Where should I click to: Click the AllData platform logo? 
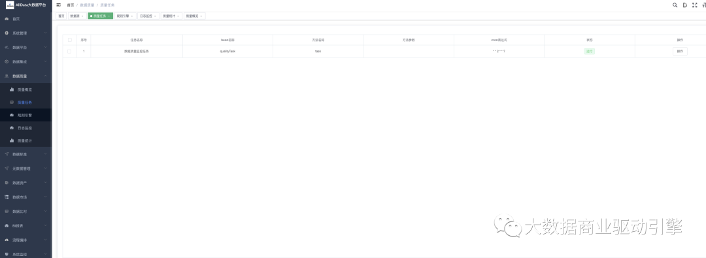pyautogui.click(x=10, y=5)
